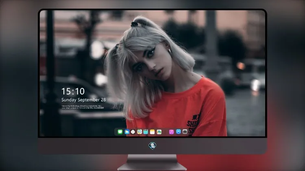305x171 pixels.
Task: Open the yellow Notes app in the dock
Action: [152, 132]
